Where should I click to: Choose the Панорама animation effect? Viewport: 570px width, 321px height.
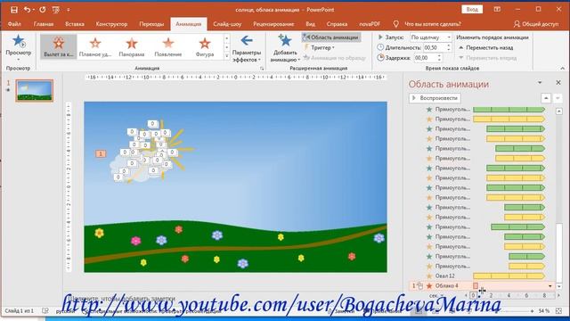coord(132,47)
